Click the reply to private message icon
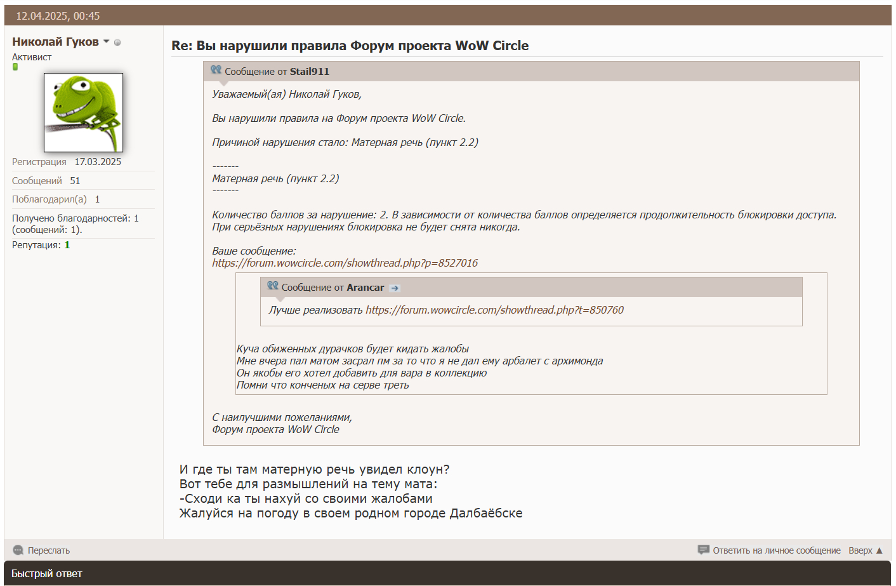 (x=703, y=550)
